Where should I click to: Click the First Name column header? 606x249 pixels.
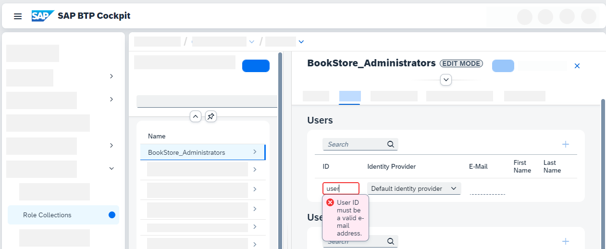(522, 166)
